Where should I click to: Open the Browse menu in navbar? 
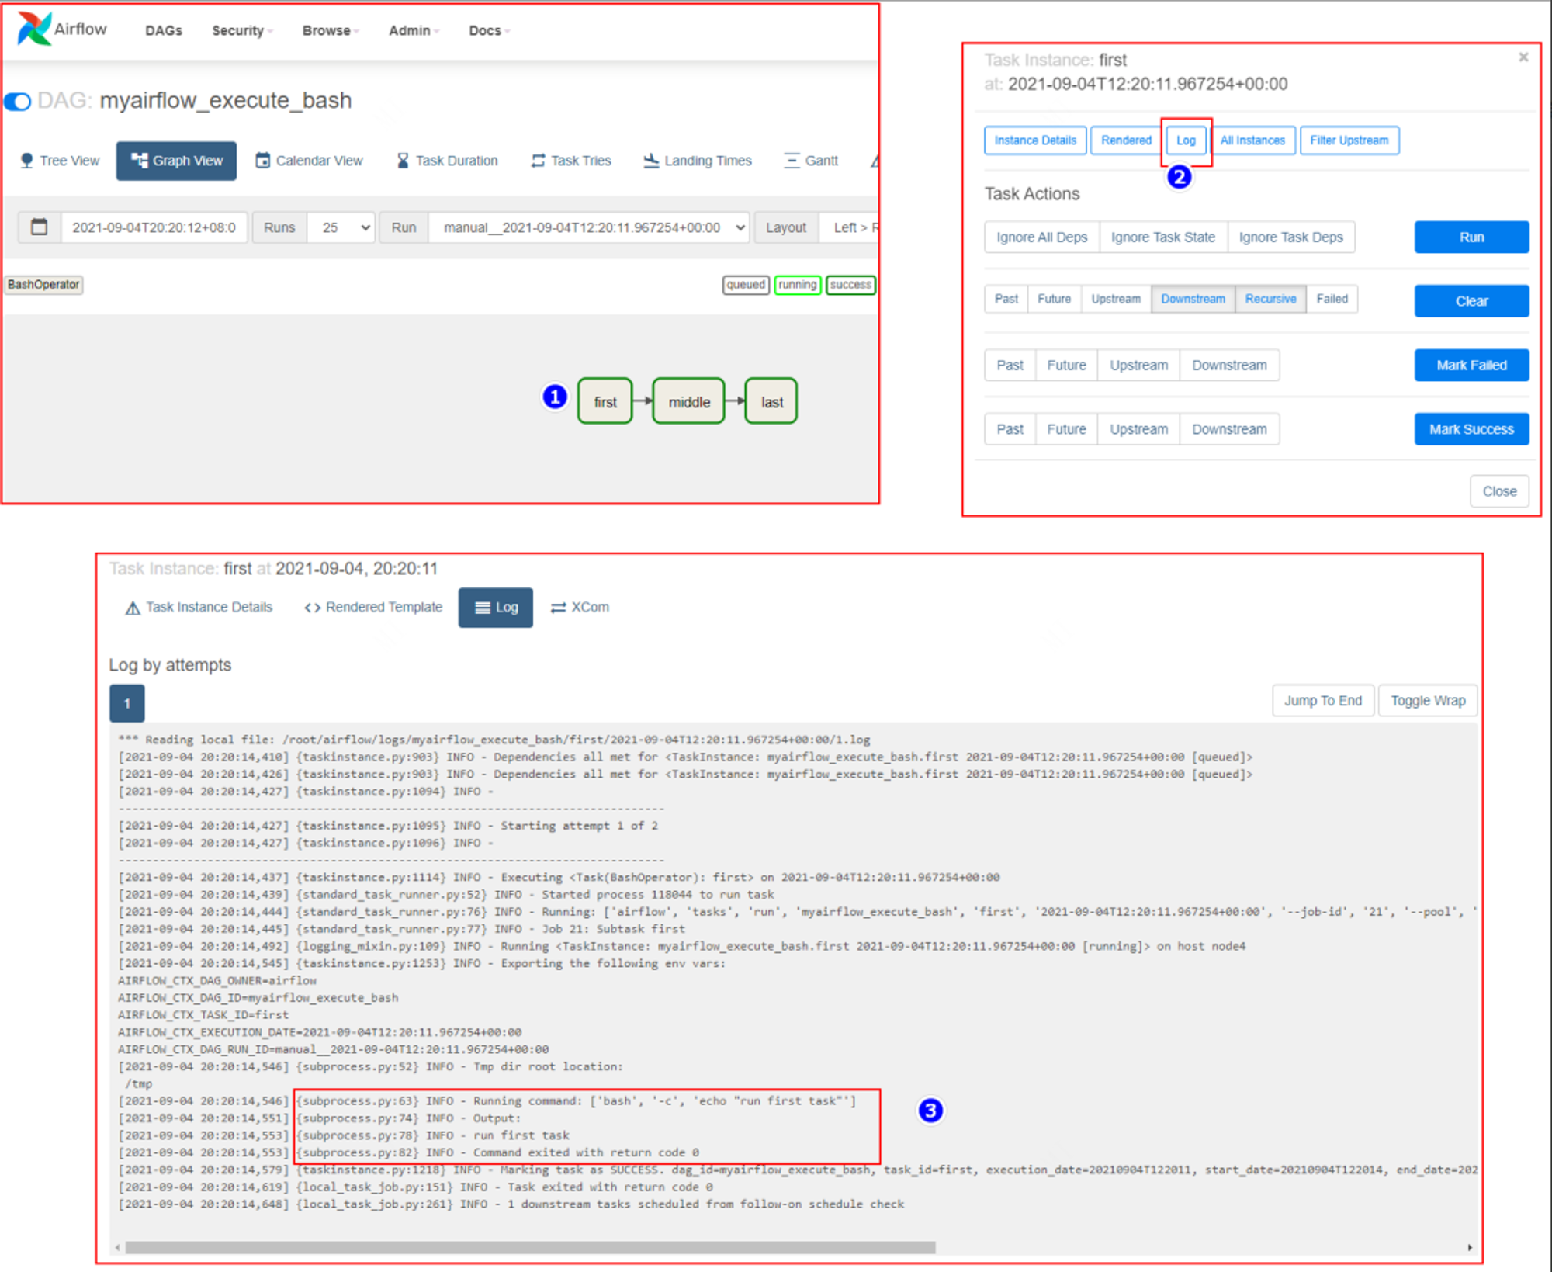pos(331,31)
